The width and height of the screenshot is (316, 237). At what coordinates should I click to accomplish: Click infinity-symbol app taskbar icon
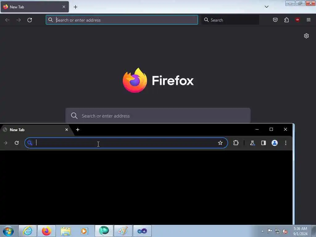point(142,231)
